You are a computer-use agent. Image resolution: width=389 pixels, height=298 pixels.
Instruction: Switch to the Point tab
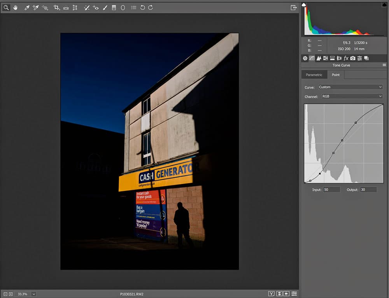coord(336,75)
